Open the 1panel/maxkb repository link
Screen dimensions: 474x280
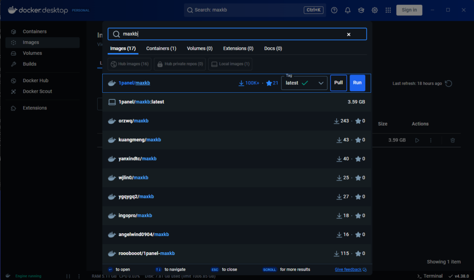point(134,83)
